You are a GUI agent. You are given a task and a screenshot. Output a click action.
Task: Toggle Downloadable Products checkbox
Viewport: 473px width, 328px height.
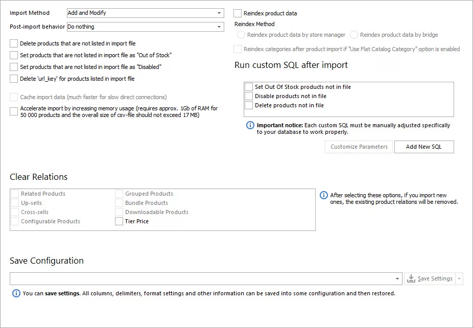click(119, 212)
